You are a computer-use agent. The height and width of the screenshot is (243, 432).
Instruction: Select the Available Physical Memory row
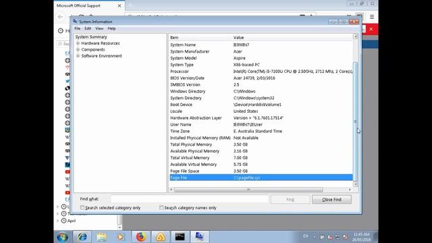pyautogui.click(x=261, y=151)
